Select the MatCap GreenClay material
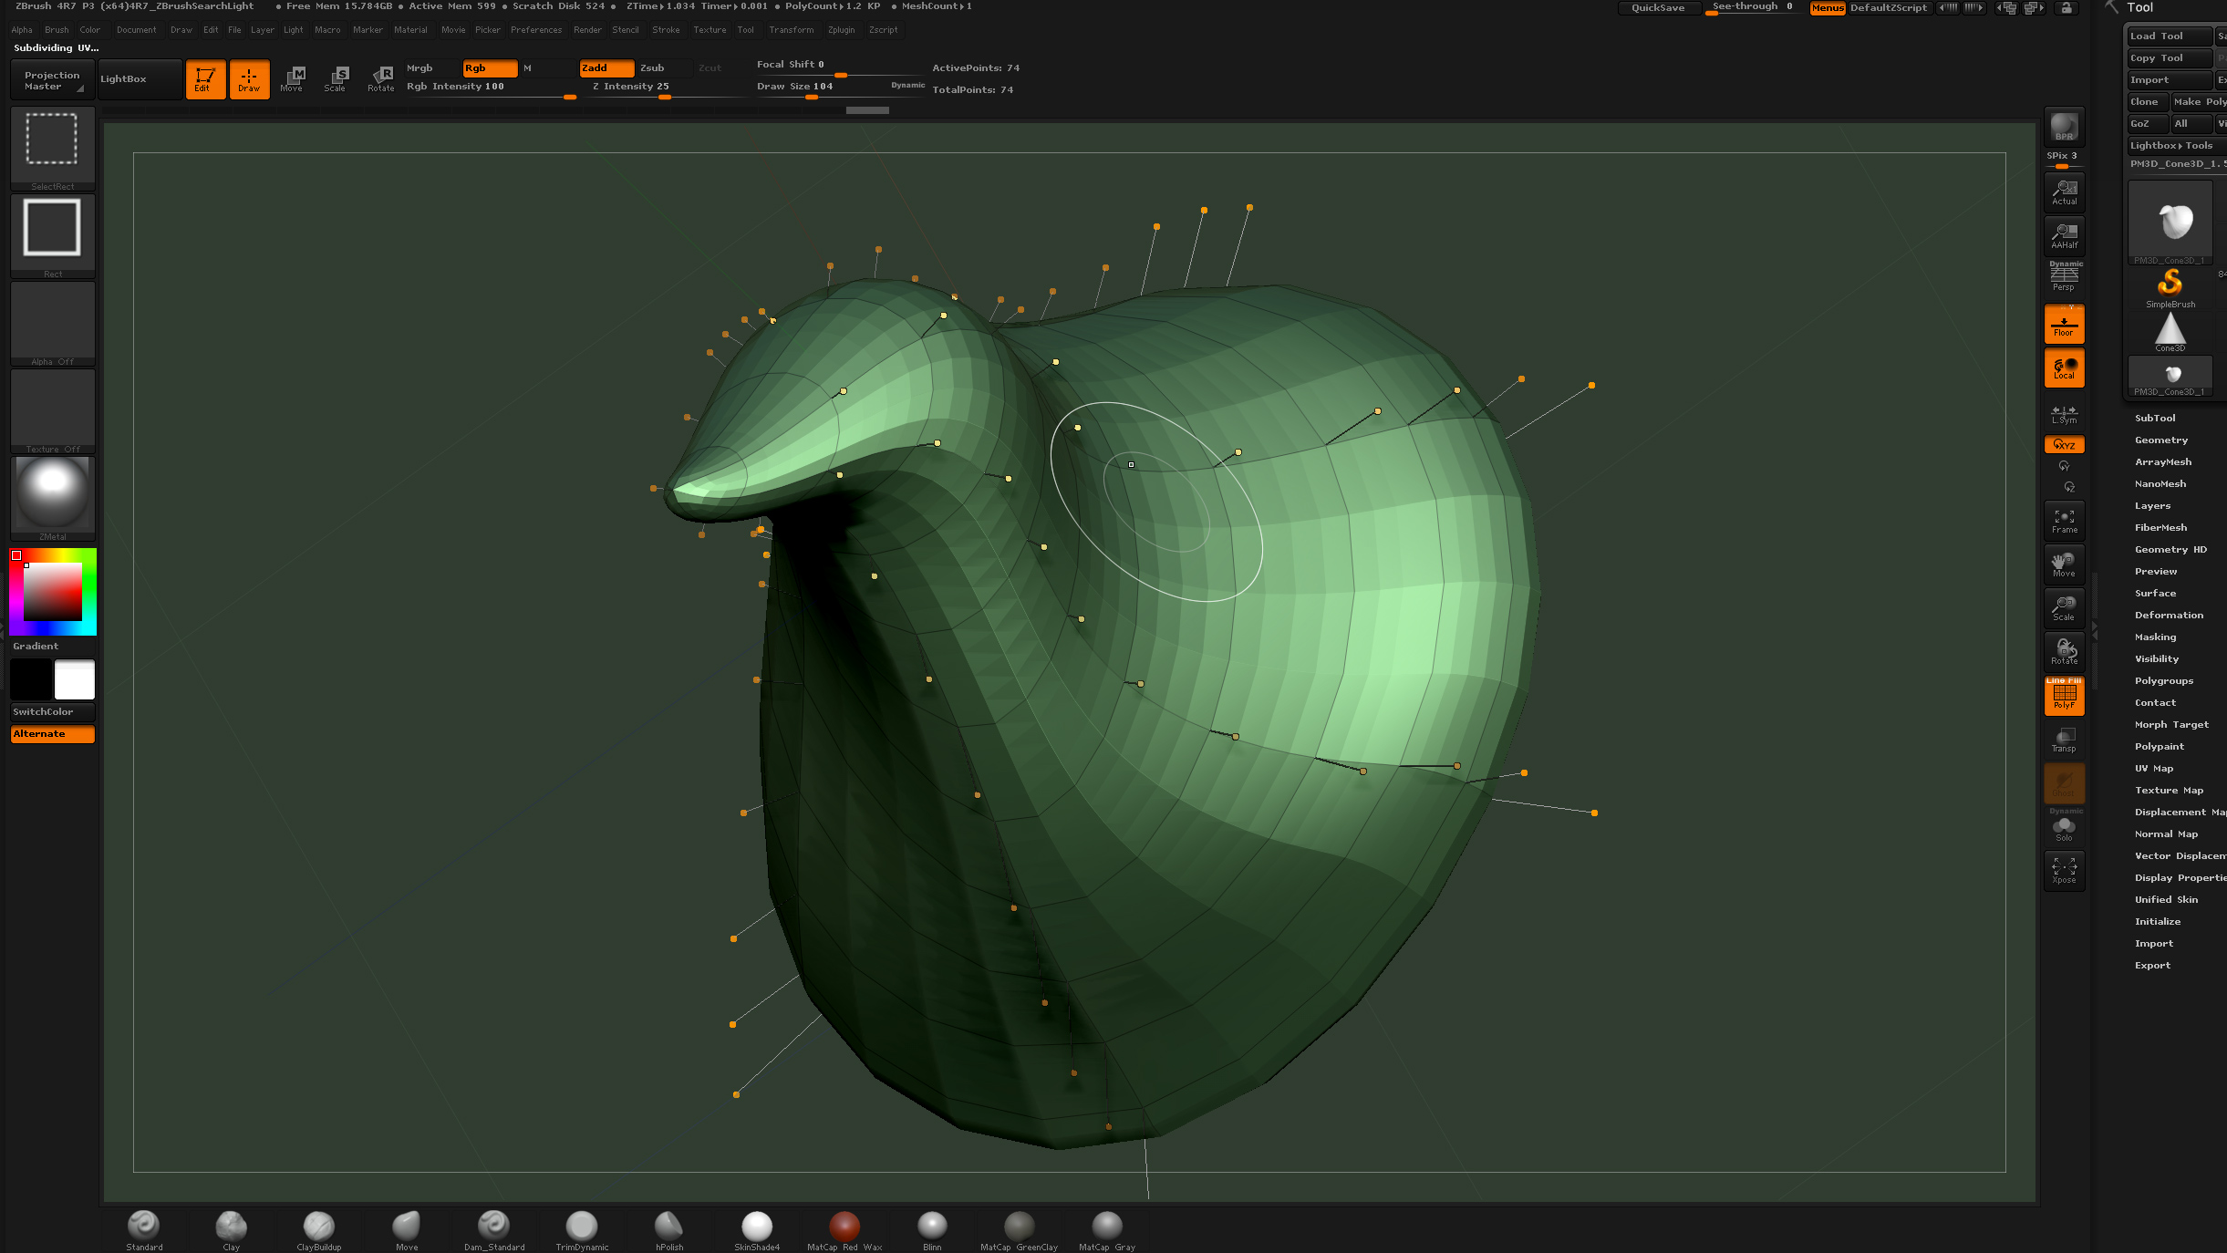Screen dimensions: 2227x1253 pos(1019,1224)
